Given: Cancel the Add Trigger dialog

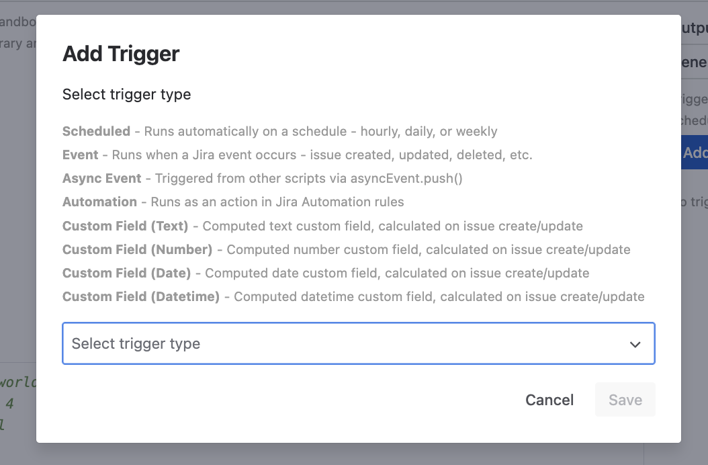Looking at the screenshot, I should (x=549, y=400).
